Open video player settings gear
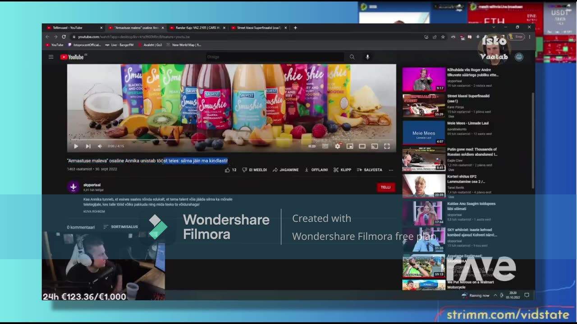This screenshot has height=324, width=577. point(337,146)
